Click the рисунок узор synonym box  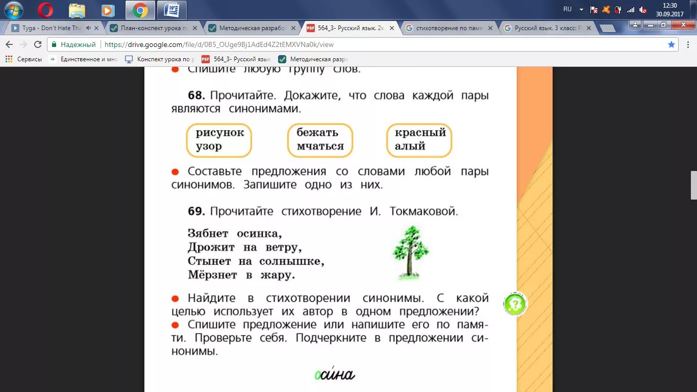click(219, 140)
